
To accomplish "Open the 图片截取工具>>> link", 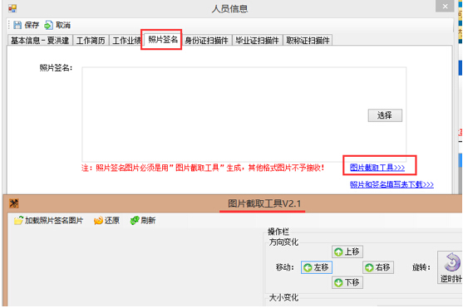I will tap(377, 168).
